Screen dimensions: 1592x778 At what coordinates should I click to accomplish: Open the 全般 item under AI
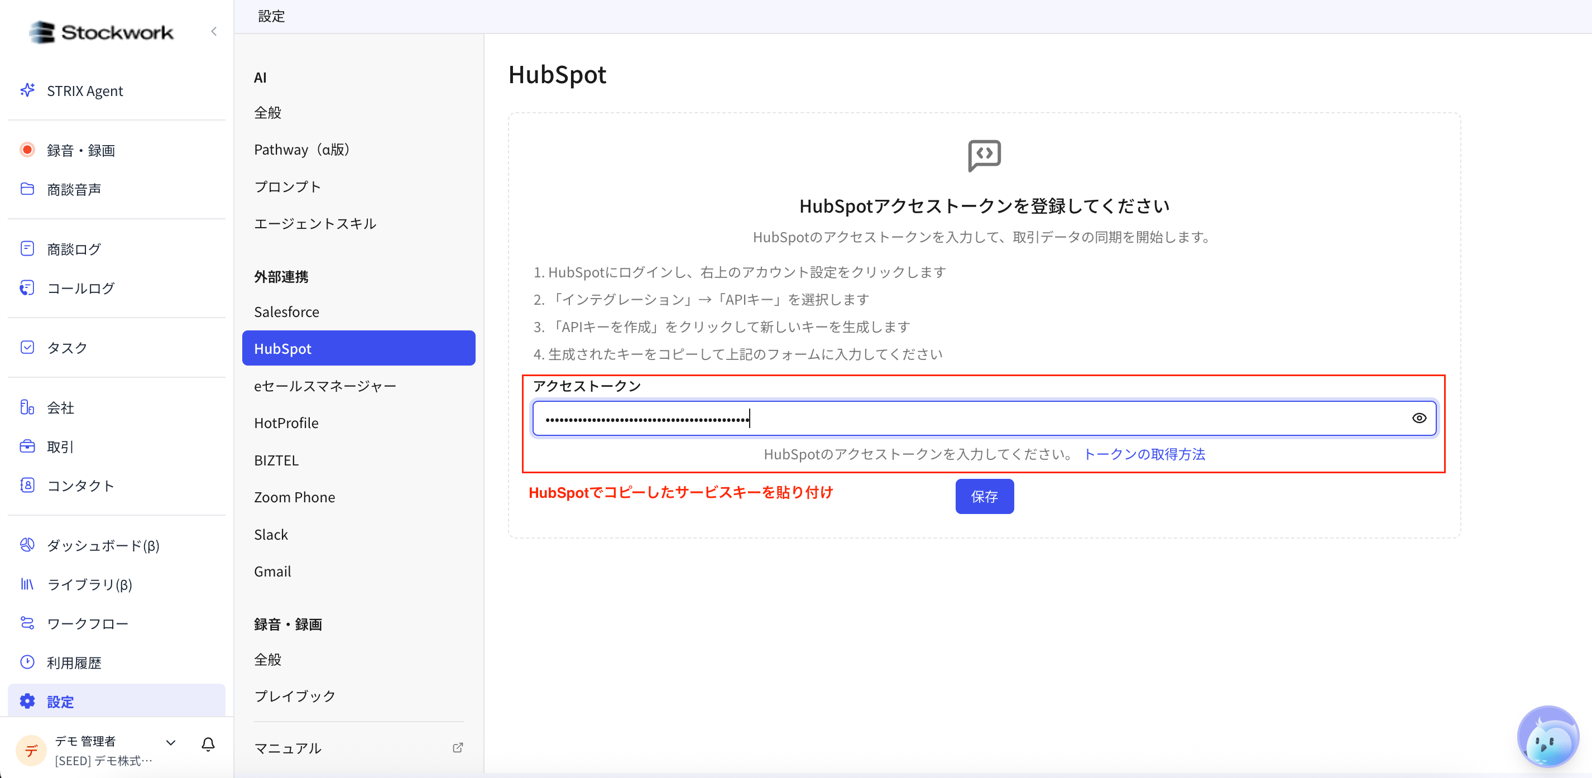point(268,113)
